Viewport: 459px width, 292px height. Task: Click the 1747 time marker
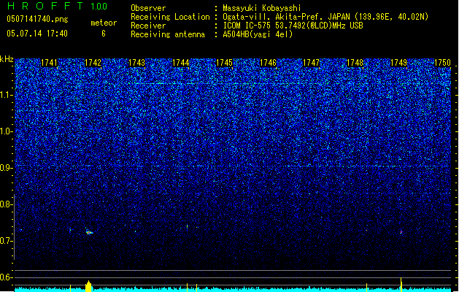click(311, 63)
